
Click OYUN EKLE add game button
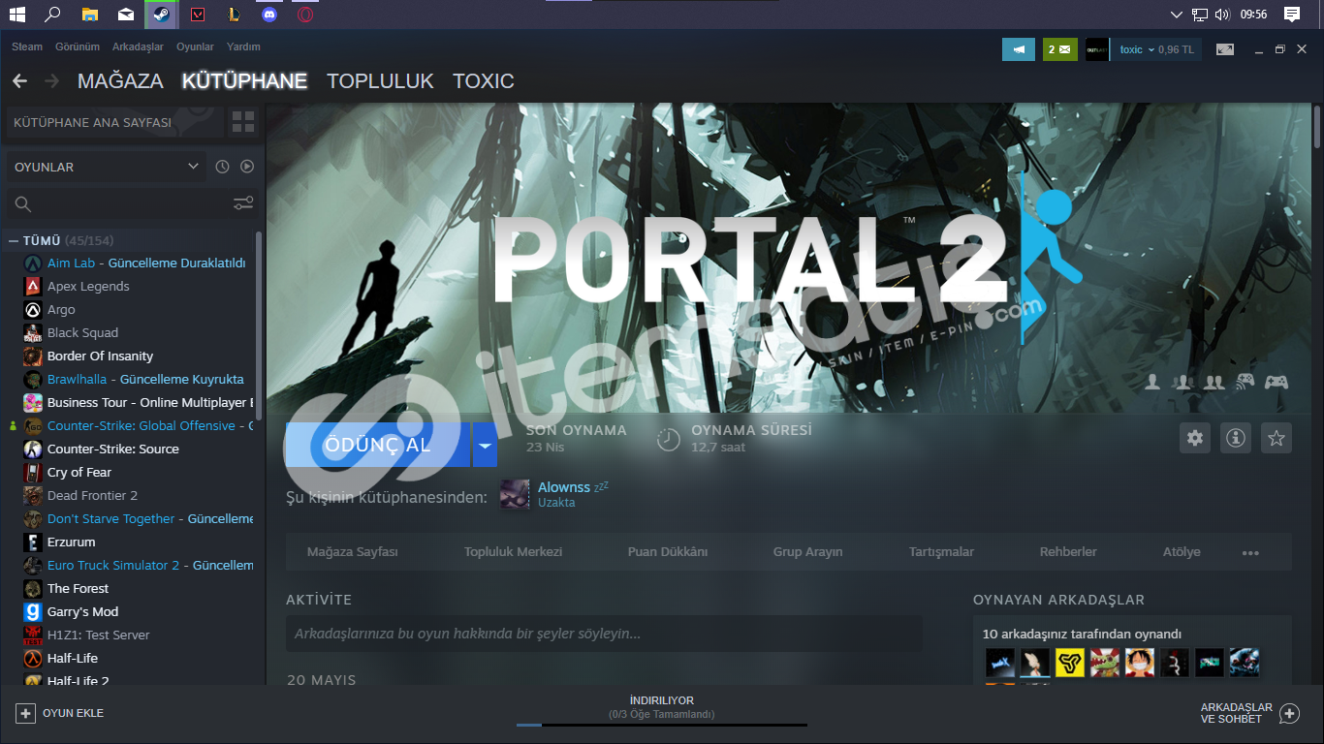(60, 713)
